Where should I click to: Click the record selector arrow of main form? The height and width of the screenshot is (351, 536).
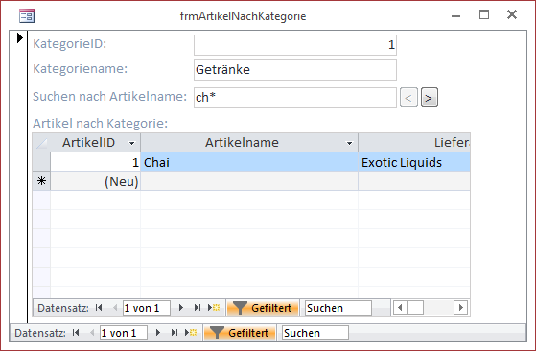[x=20, y=37]
